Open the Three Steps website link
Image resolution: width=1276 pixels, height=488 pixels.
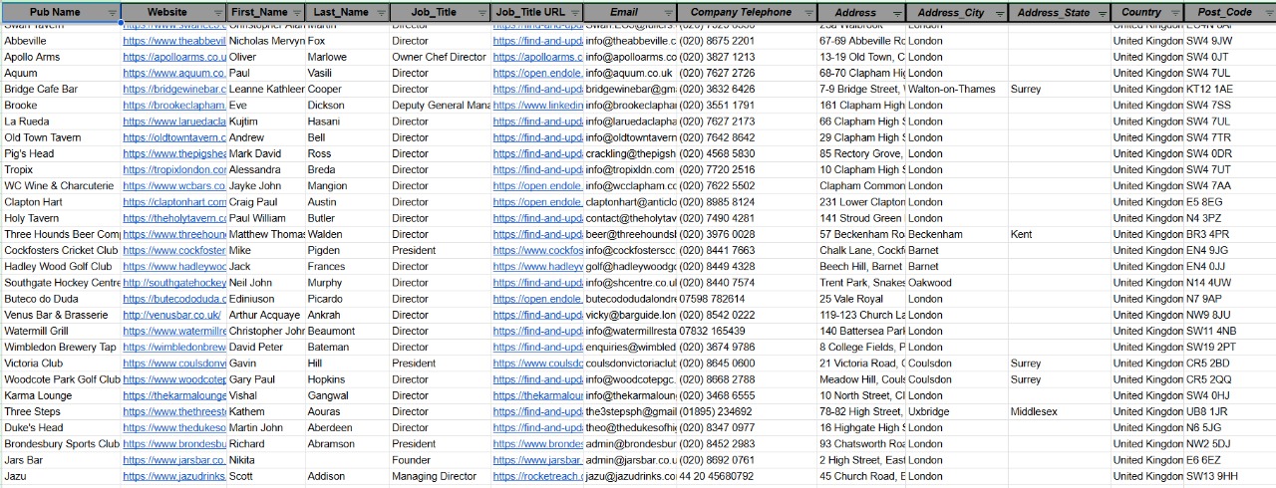click(174, 411)
